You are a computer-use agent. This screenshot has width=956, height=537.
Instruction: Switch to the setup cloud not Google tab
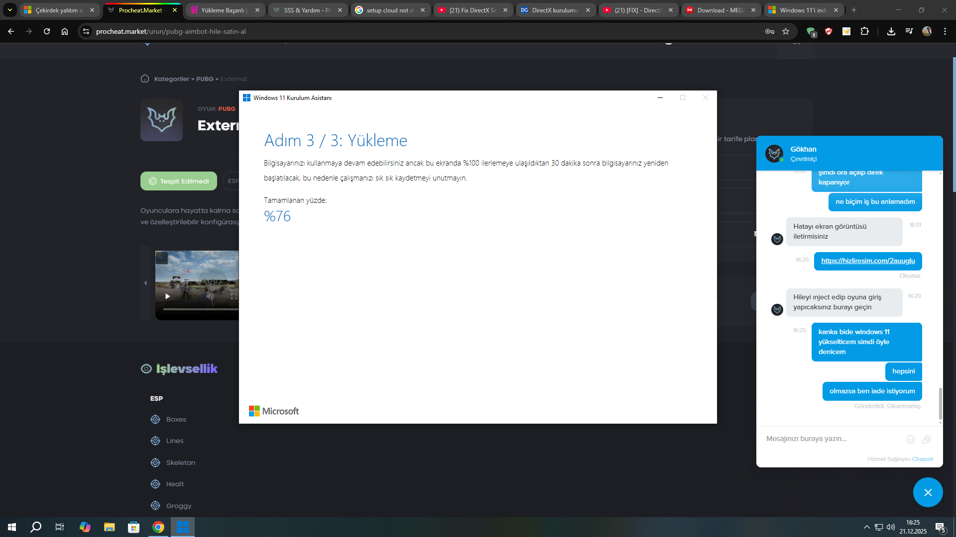tap(391, 10)
